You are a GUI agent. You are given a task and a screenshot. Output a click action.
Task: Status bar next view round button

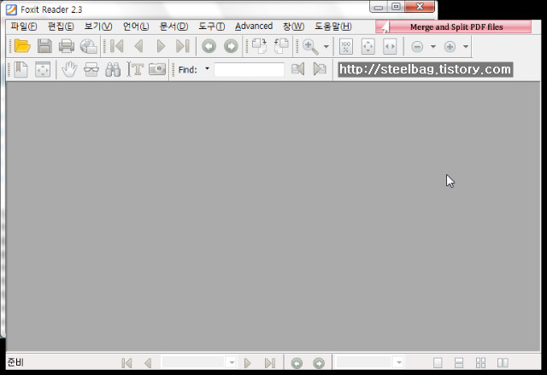click(x=319, y=363)
